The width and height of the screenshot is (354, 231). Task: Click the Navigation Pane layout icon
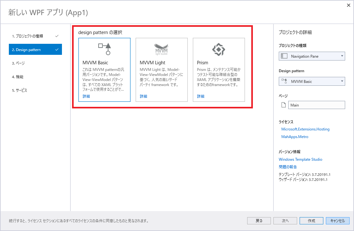[284, 56]
